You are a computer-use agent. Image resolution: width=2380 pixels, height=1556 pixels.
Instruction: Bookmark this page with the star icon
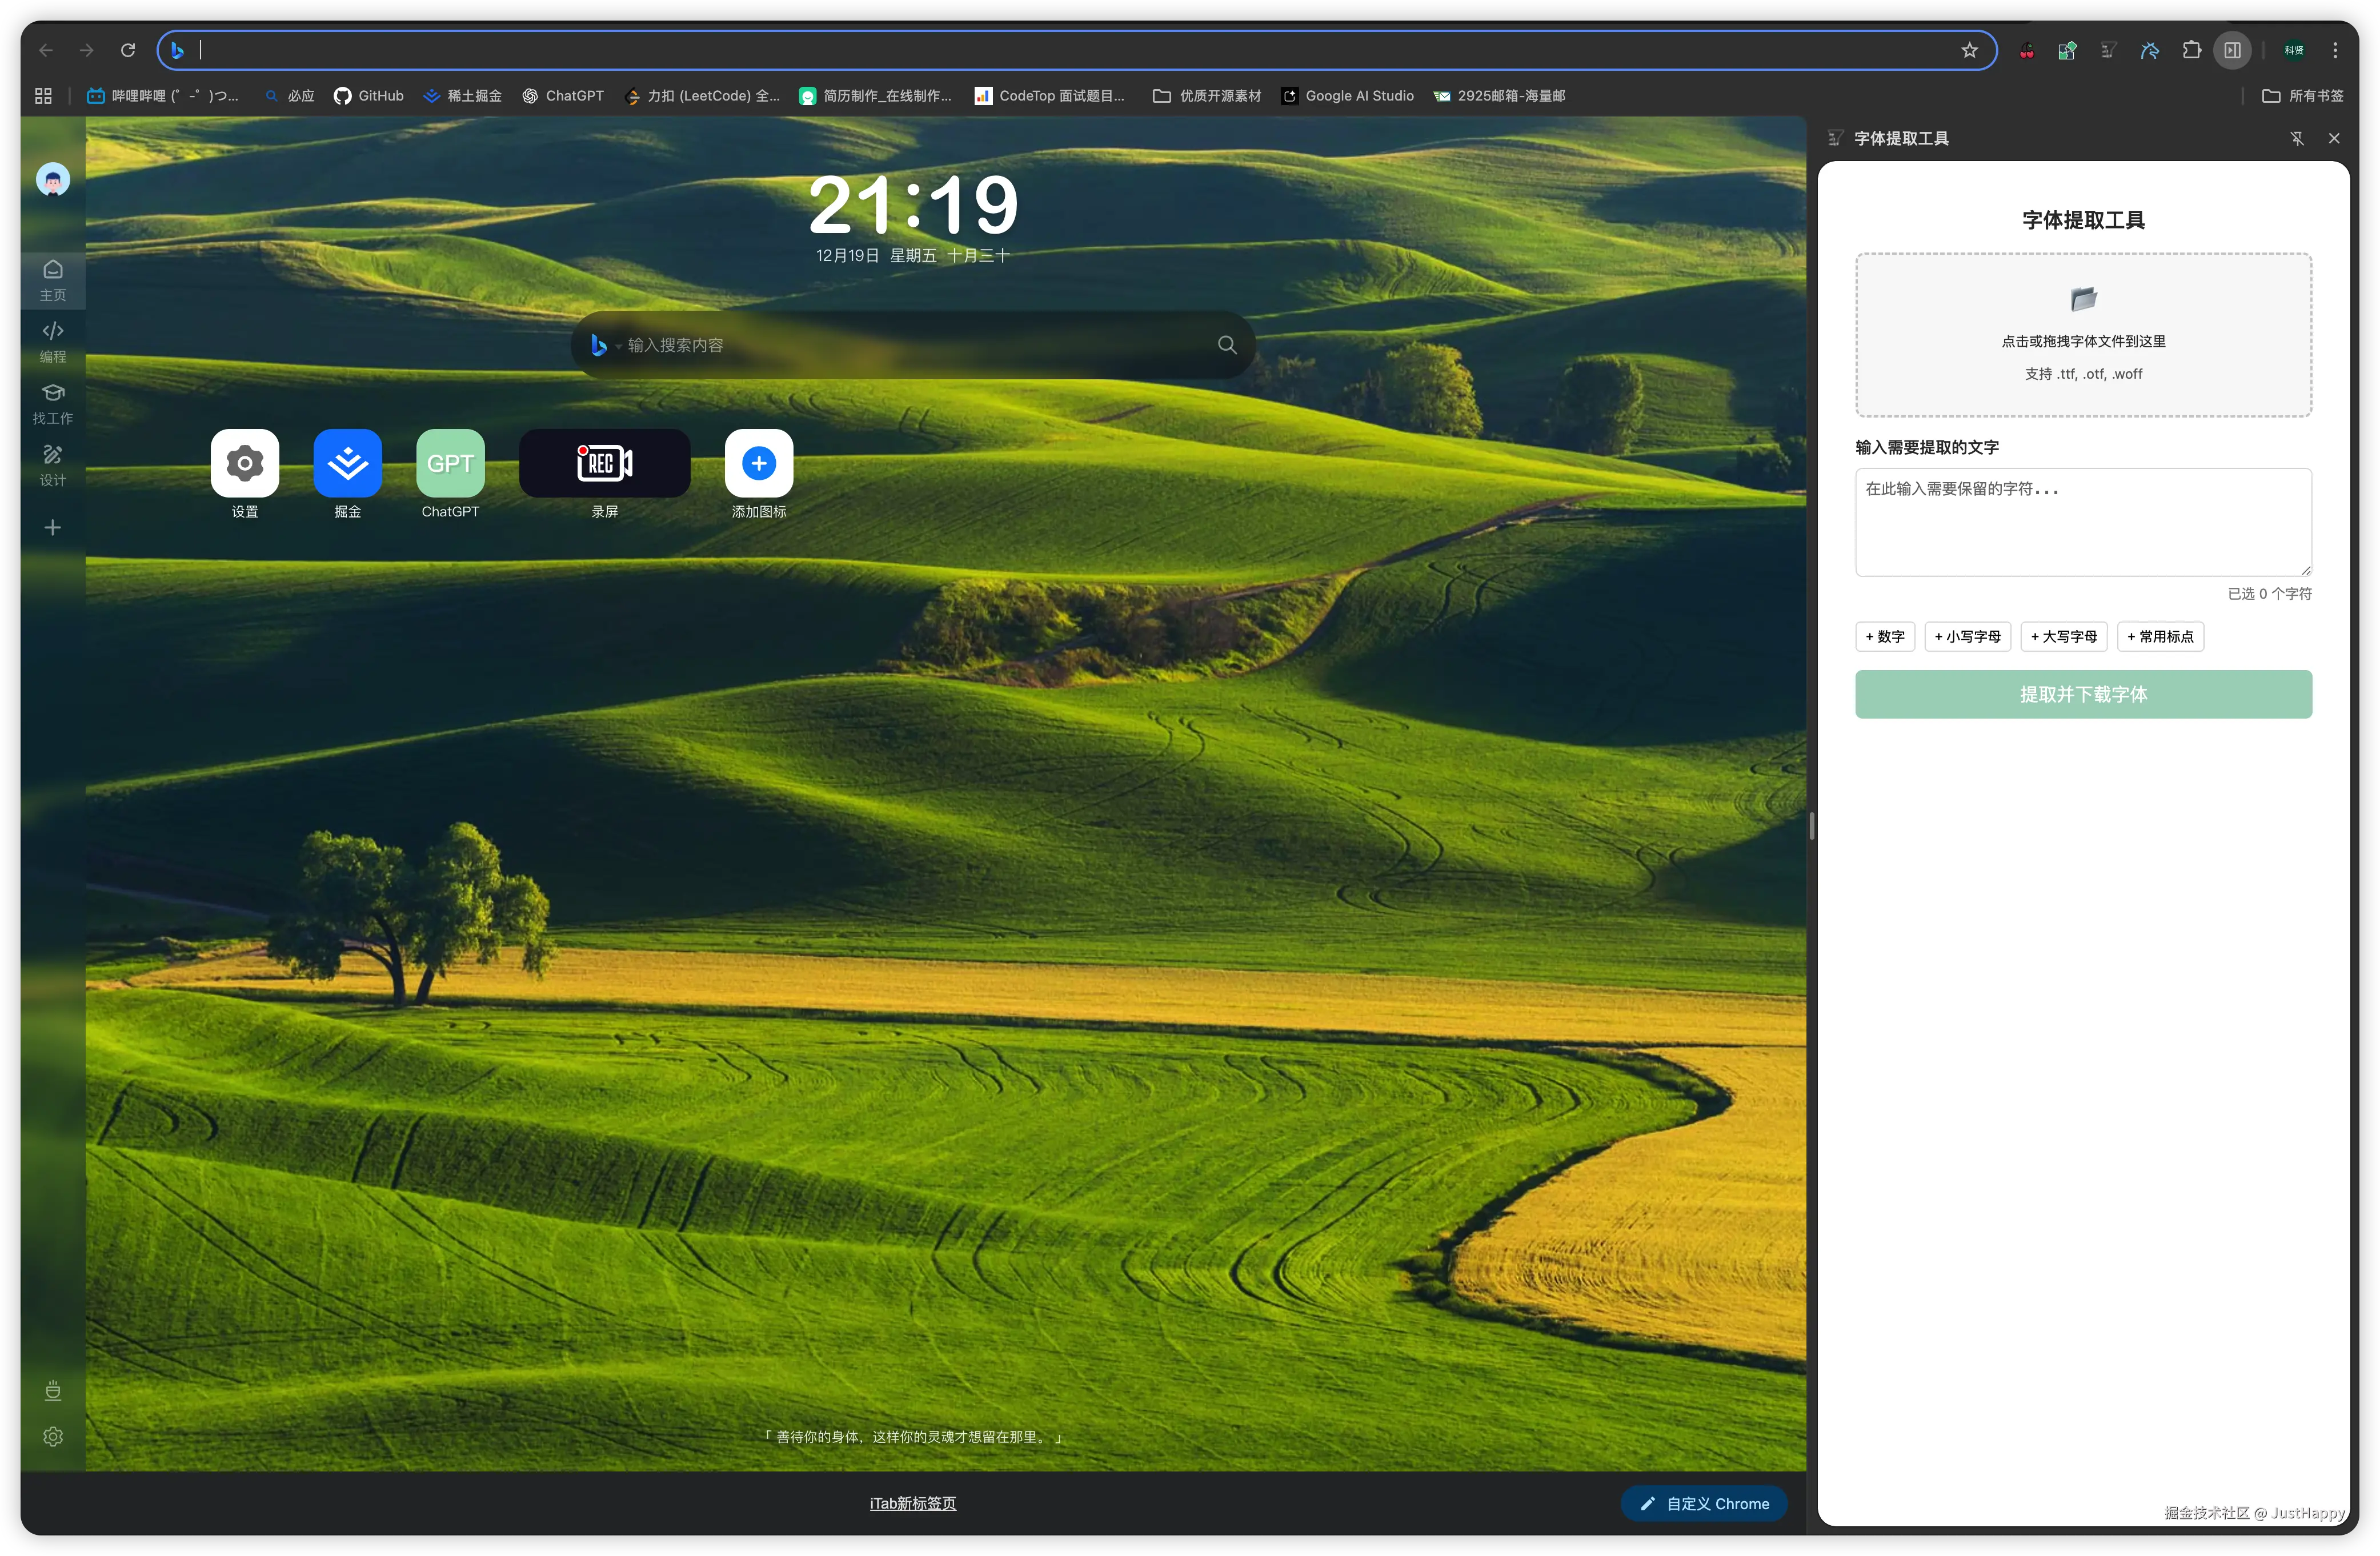coord(1969,50)
